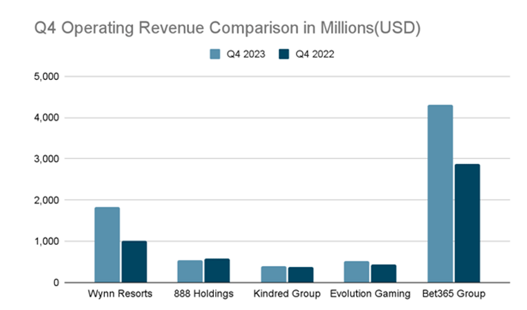Select the Q4 2022 legend label
The width and height of the screenshot is (527, 310).
point(315,54)
